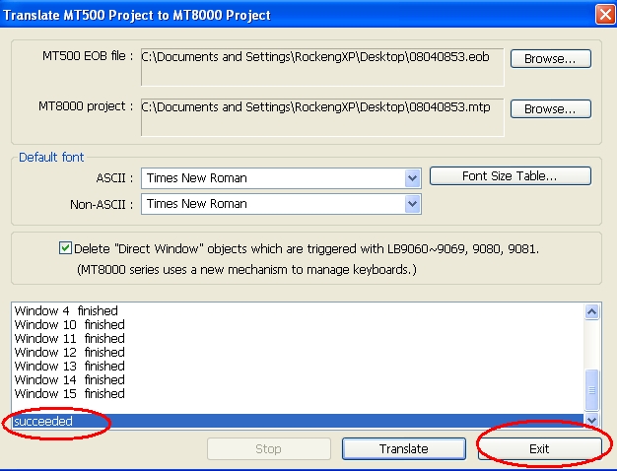Click the MT8000 project path field

[x=322, y=117]
